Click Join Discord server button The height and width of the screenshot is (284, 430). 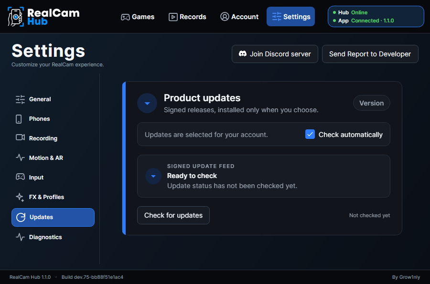(x=275, y=54)
